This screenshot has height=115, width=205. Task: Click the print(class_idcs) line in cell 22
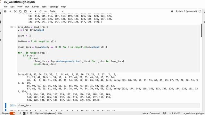click(45, 64)
